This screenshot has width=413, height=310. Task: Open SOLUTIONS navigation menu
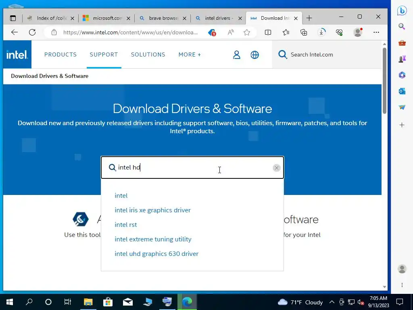pos(148,54)
